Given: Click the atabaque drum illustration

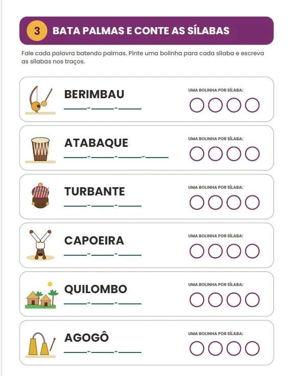Looking at the screenshot, I should tap(40, 150).
